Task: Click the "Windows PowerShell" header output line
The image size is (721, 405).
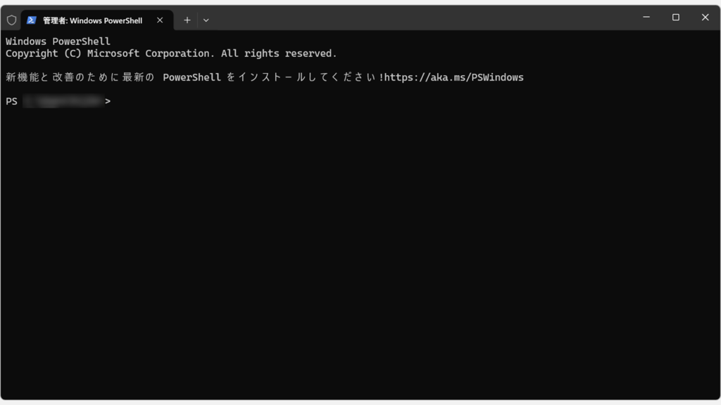Action: coord(58,41)
